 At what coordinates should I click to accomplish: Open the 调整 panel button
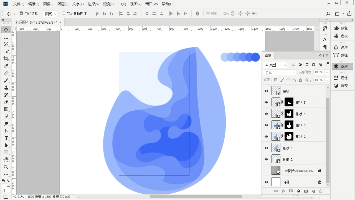pos(341,86)
